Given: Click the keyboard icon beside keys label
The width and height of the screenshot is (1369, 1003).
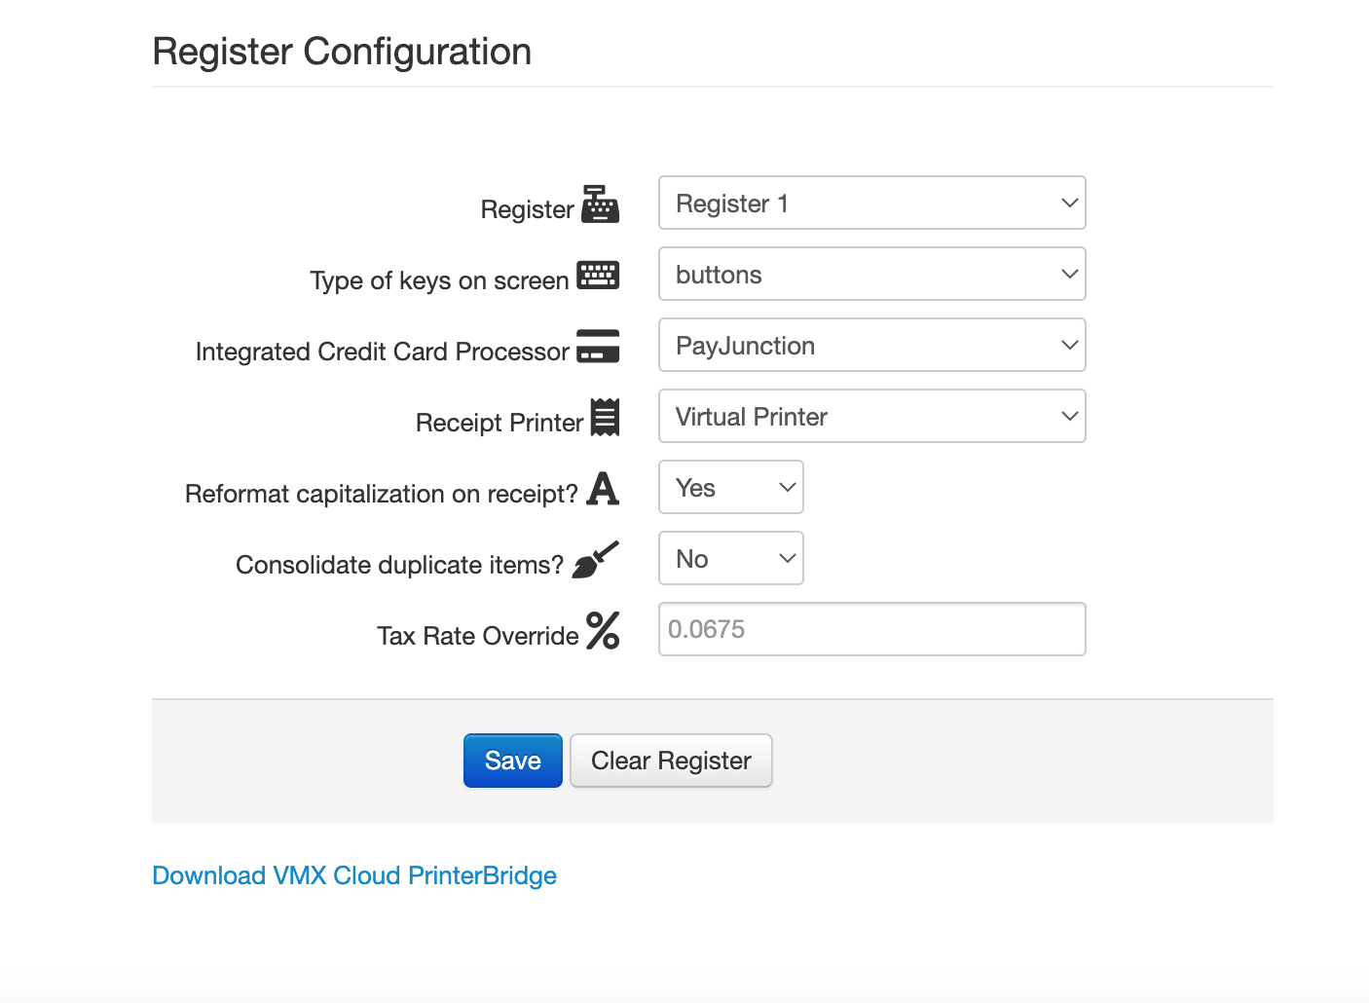Looking at the screenshot, I should (x=598, y=276).
